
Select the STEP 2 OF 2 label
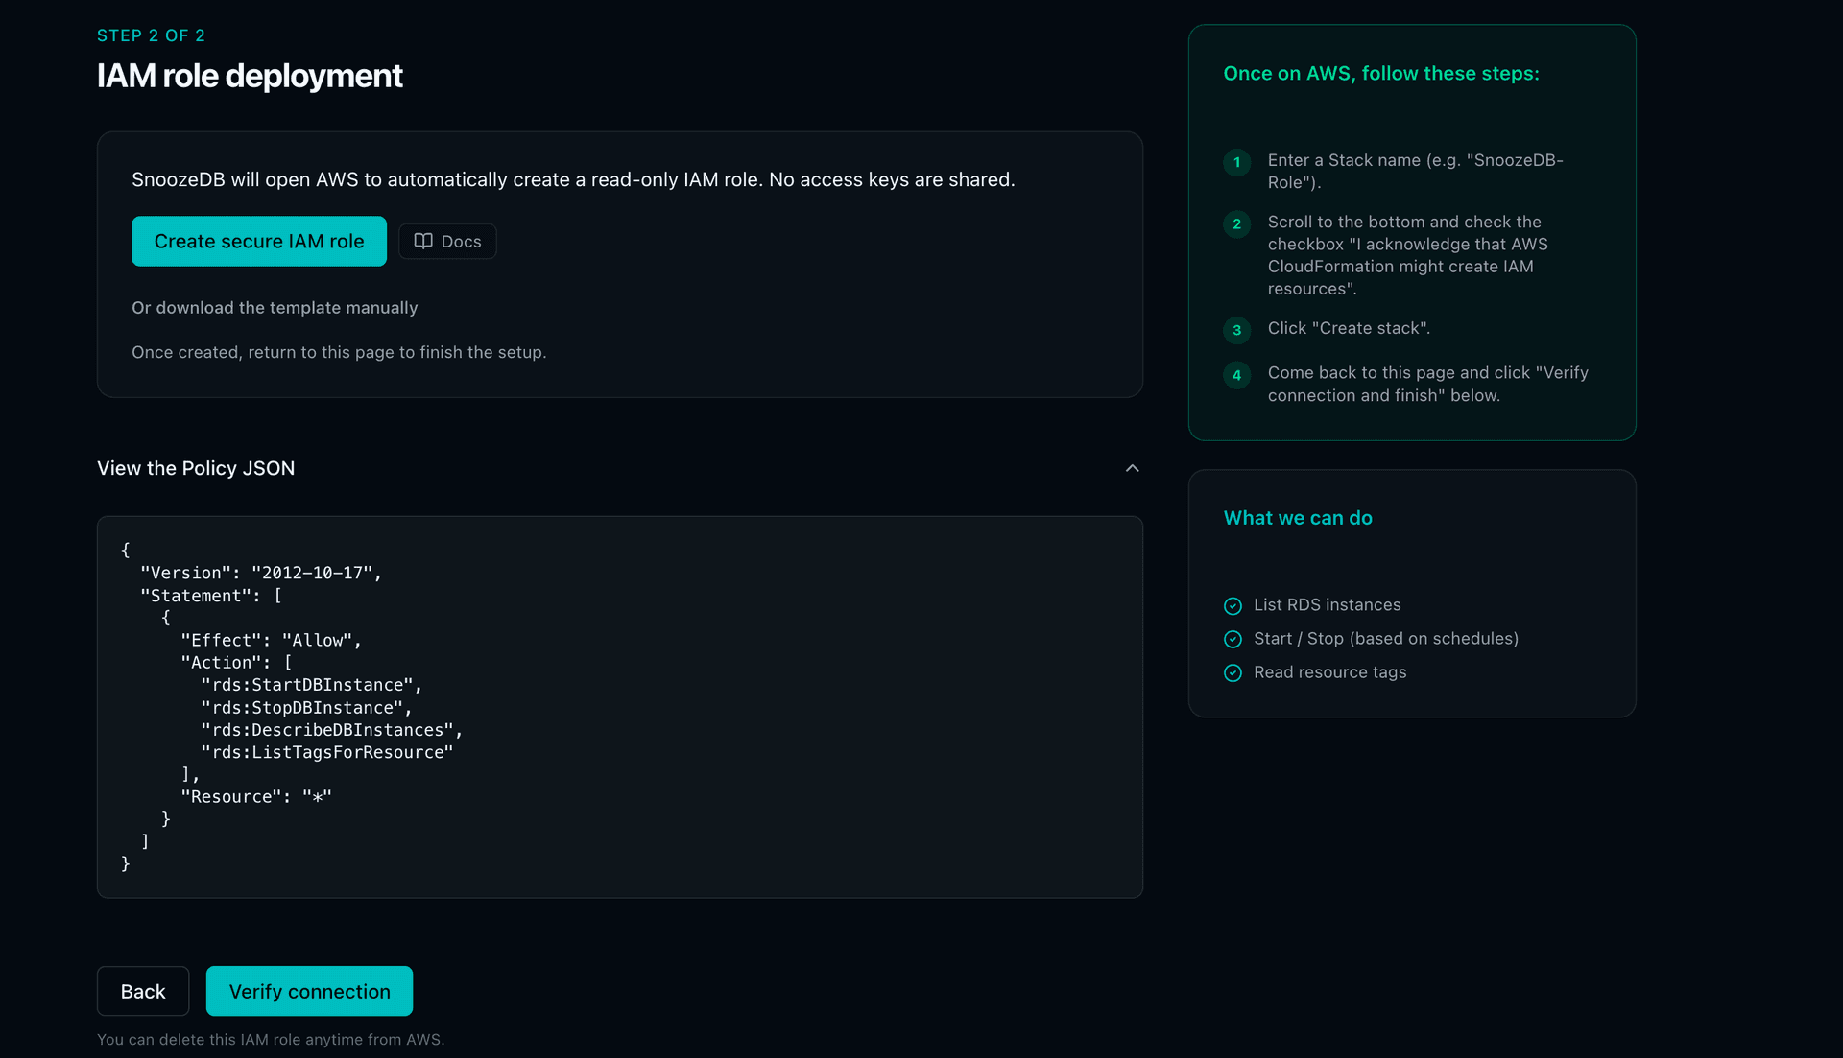point(151,35)
